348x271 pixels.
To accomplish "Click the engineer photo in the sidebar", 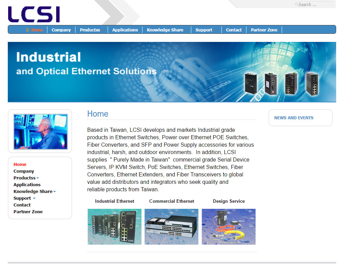I will click(40, 131).
